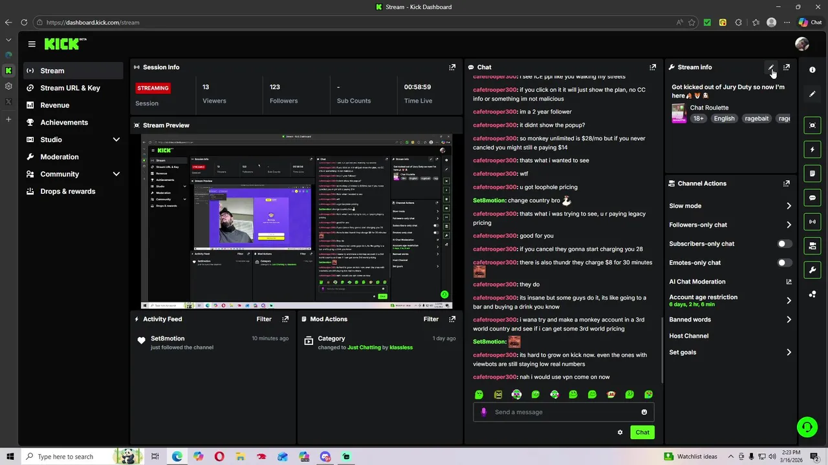
Task: Insert the angry yellow block emote
Action: pyautogui.click(x=498, y=395)
